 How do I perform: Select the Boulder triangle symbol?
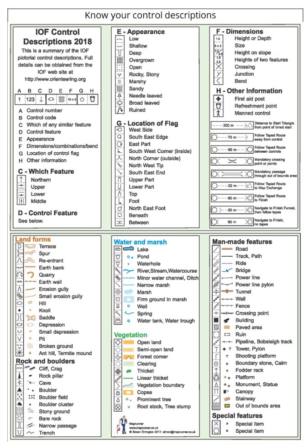[19, 390]
